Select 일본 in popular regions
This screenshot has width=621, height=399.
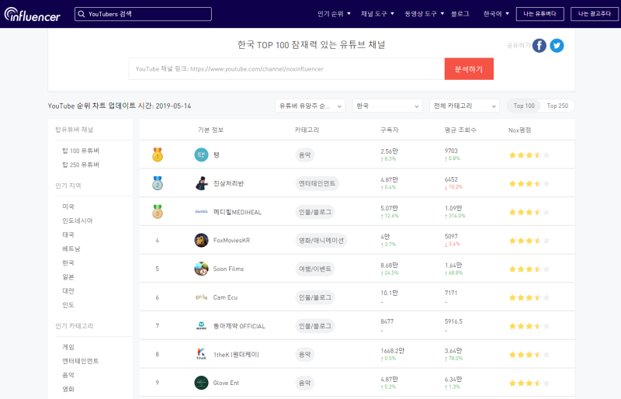coord(68,277)
